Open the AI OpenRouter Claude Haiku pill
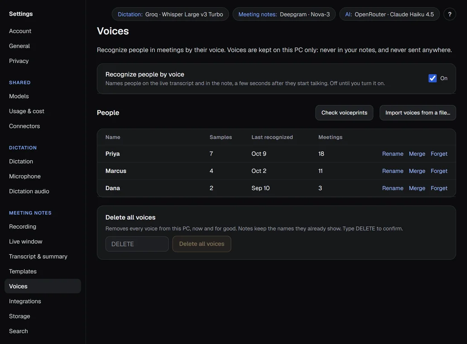The image size is (467, 344). (389, 14)
